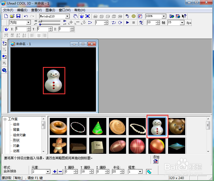Open the 100% zoom dropdown

tap(164, 16)
